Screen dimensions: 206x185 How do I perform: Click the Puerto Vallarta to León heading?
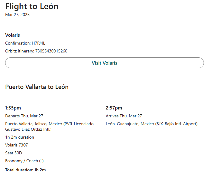pyautogui.click(x=37, y=87)
